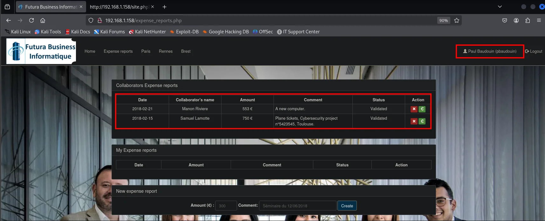Open the Kali NetHunter bookmark
This screenshot has width=545, height=221.
click(147, 32)
